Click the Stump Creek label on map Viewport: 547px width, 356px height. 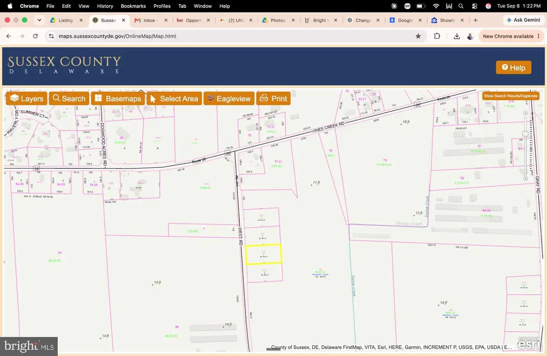[x=409, y=223]
